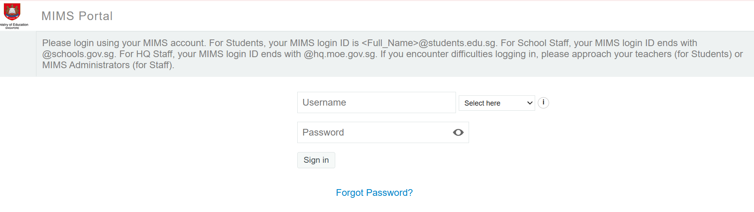Show the password using the eye icon
The image size is (754, 212).
point(458,132)
